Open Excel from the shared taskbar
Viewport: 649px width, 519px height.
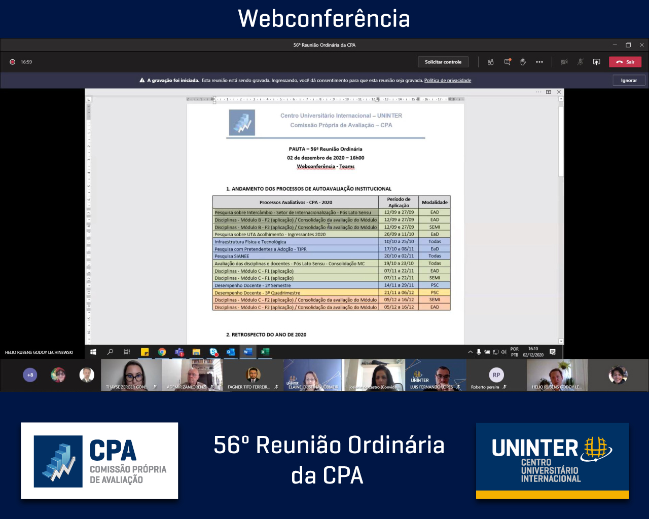(x=265, y=352)
